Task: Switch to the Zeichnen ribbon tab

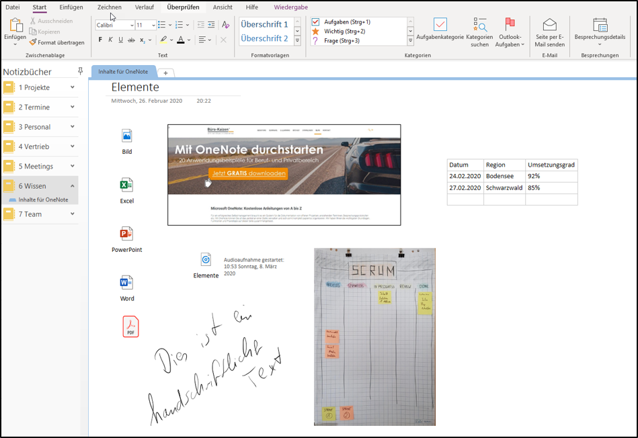Action: click(110, 7)
